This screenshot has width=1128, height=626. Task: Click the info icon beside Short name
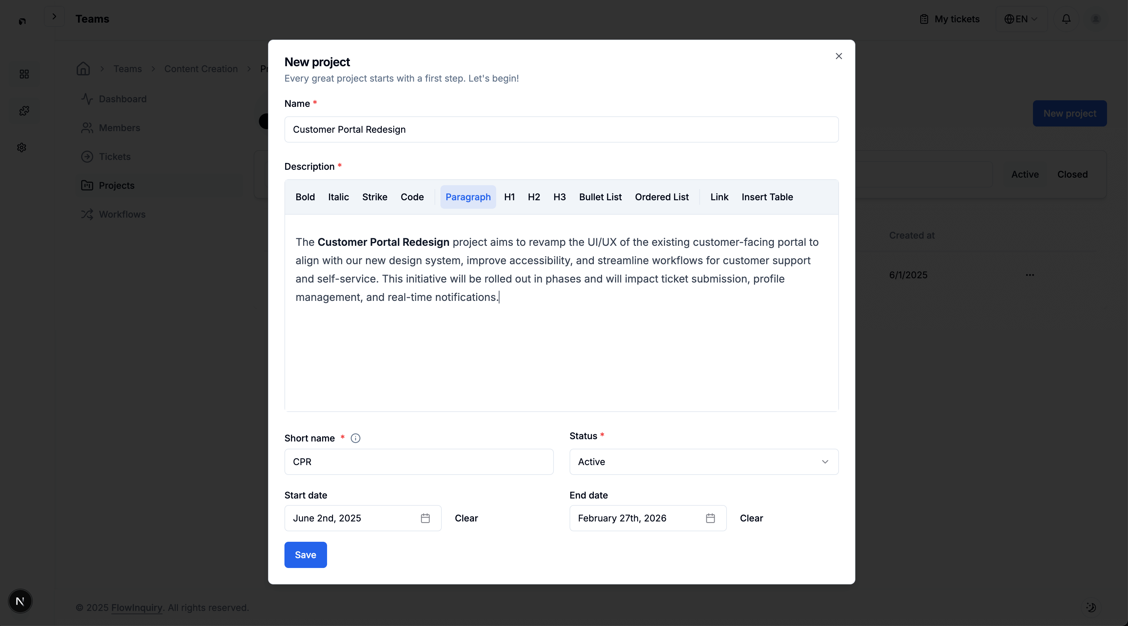pyautogui.click(x=355, y=438)
